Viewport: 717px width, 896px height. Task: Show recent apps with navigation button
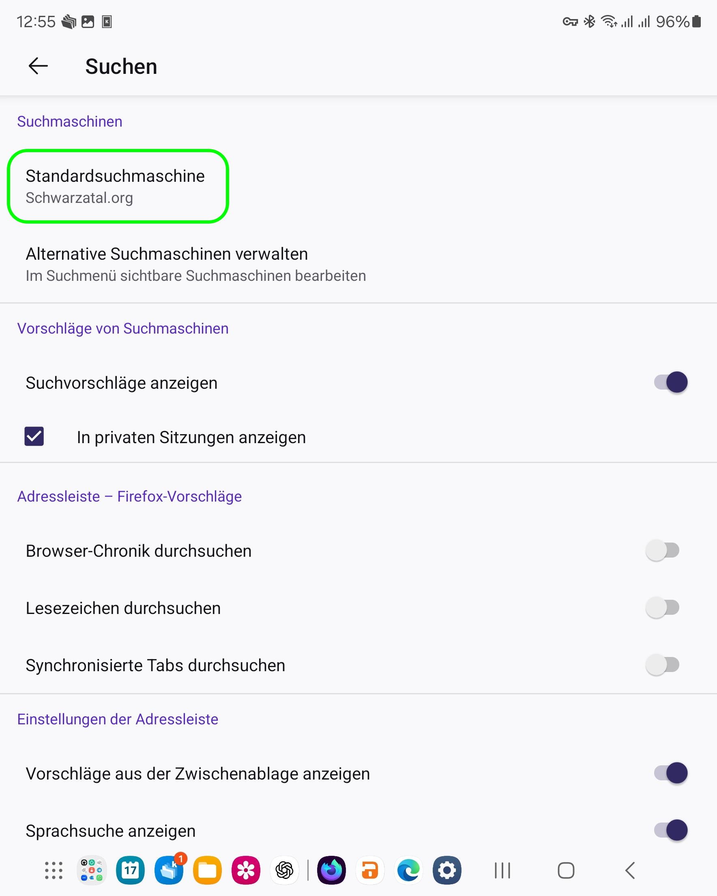pyautogui.click(x=502, y=870)
